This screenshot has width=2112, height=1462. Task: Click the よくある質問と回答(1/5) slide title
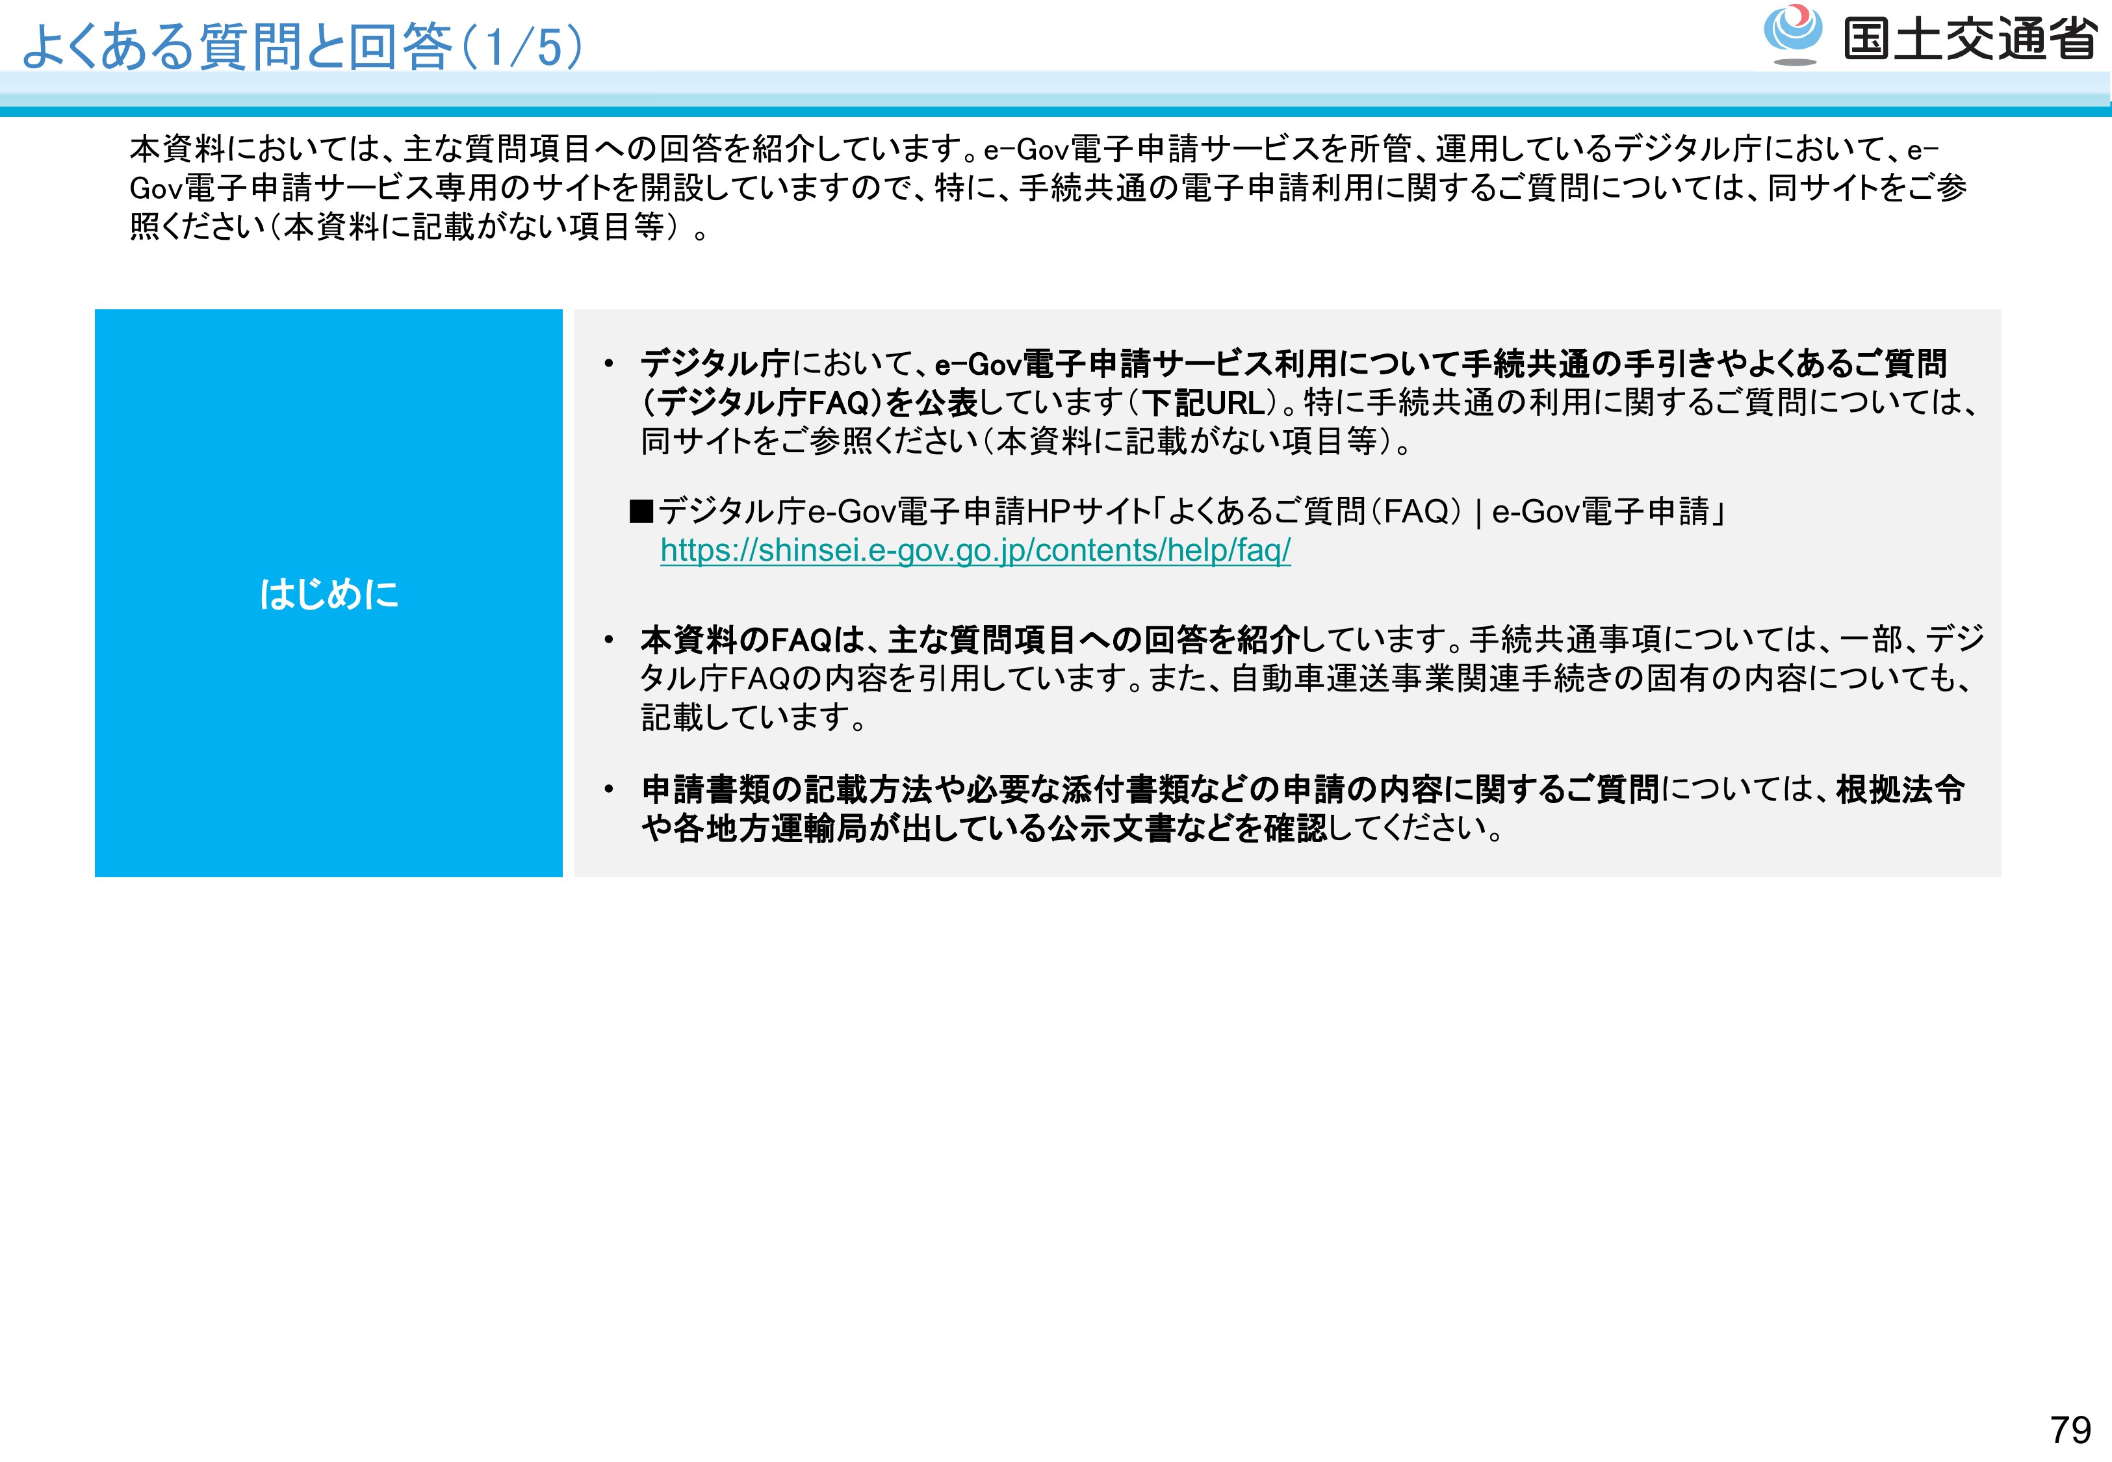pos(302,45)
